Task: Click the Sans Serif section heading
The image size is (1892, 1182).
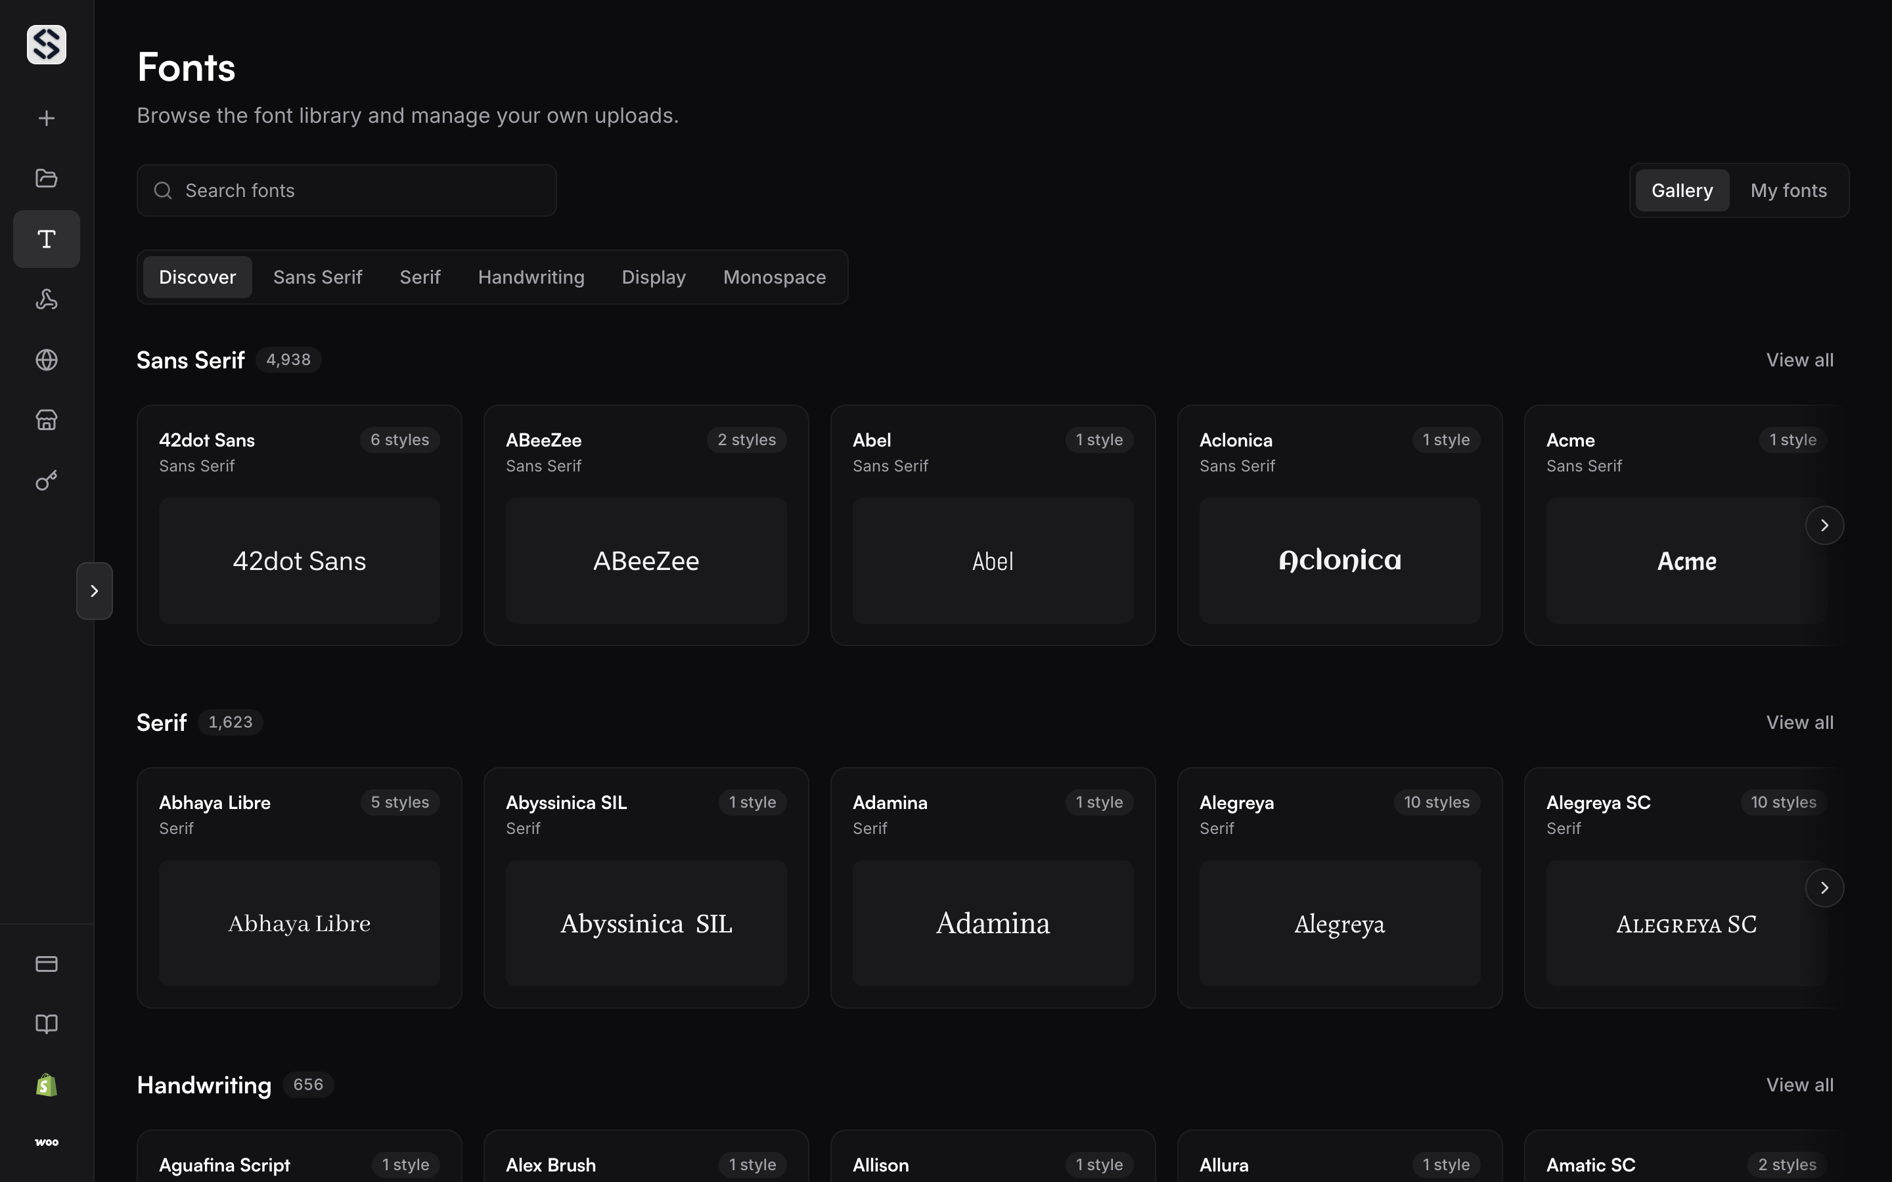Action: [x=190, y=361]
